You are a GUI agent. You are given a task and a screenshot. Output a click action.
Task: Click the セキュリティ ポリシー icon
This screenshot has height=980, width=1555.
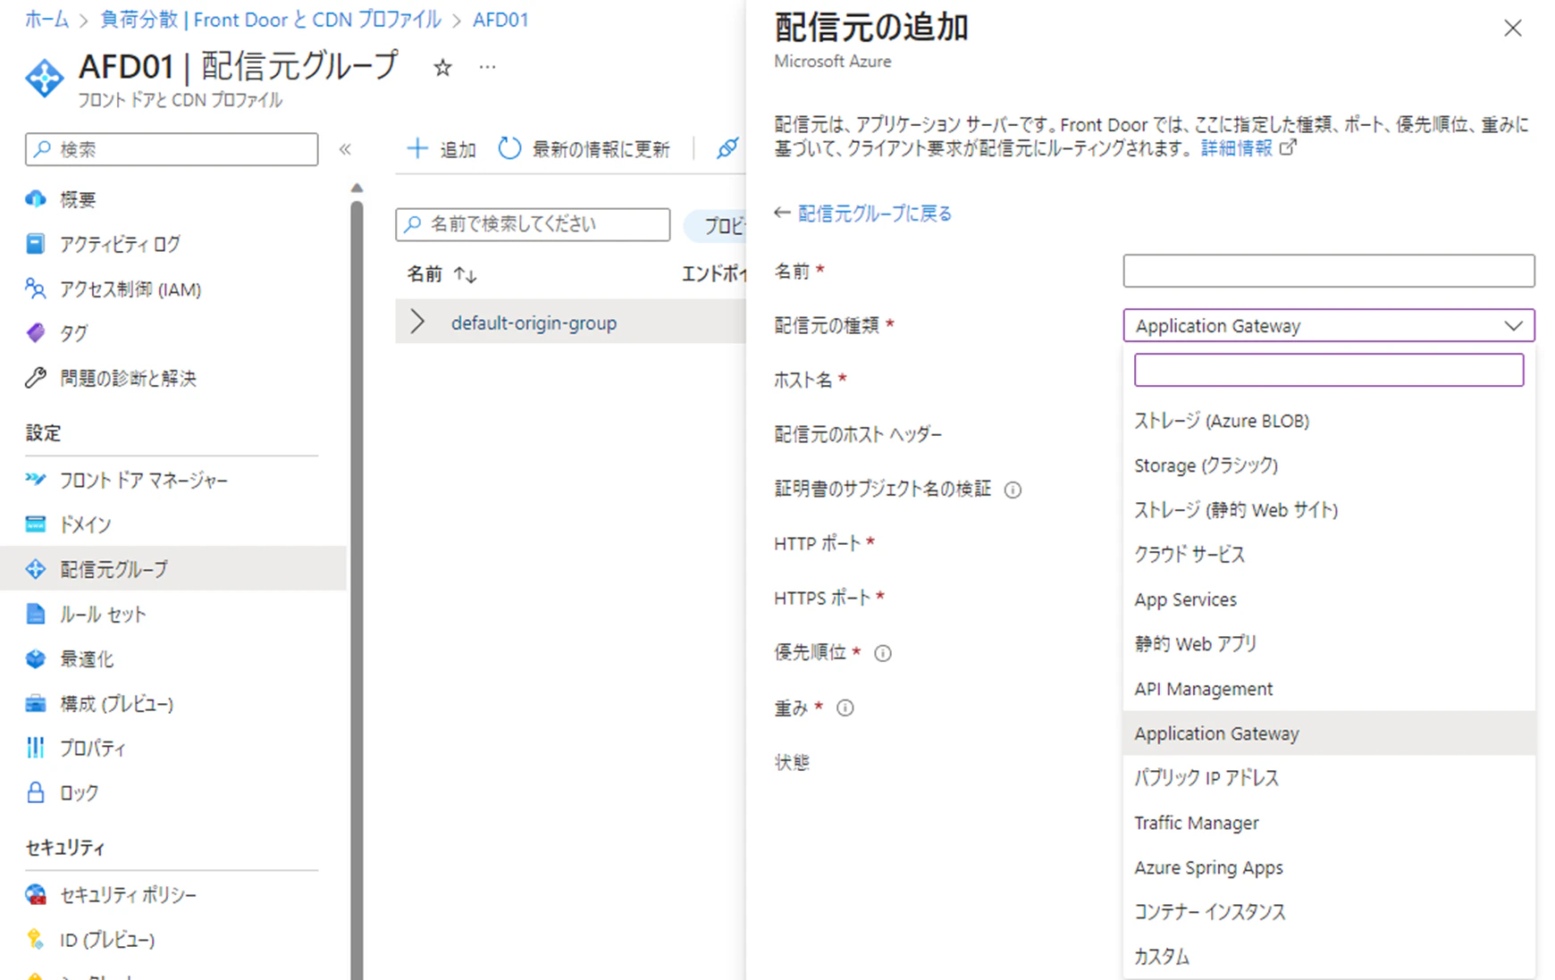coord(36,894)
